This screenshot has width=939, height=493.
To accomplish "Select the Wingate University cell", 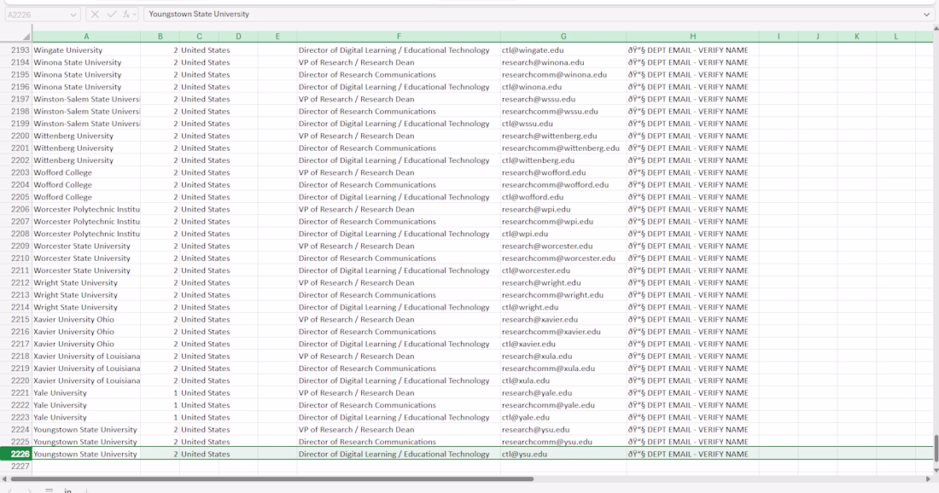I will pyautogui.click(x=86, y=50).
